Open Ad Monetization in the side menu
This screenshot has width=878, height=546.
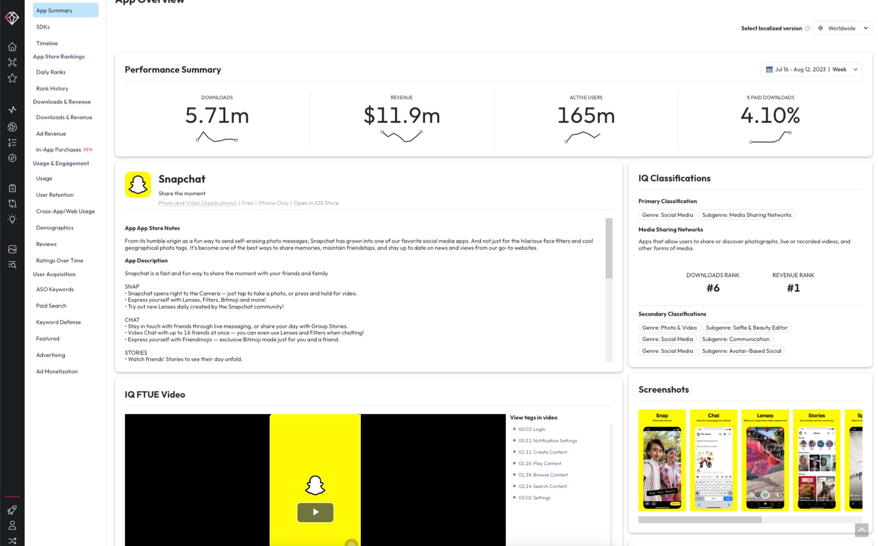(x=56, y=371)
